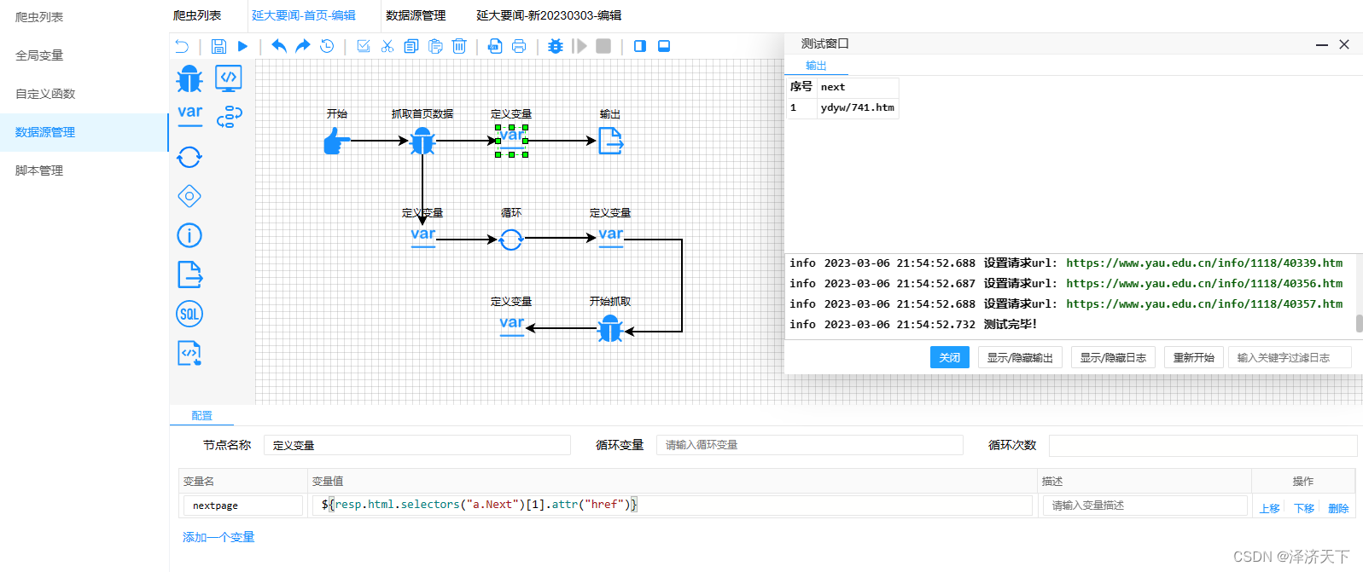The height and width of the screenshot is (572, 1363).
Task: Select the var define-variable palette node
Action: click(x=189, y=116)
